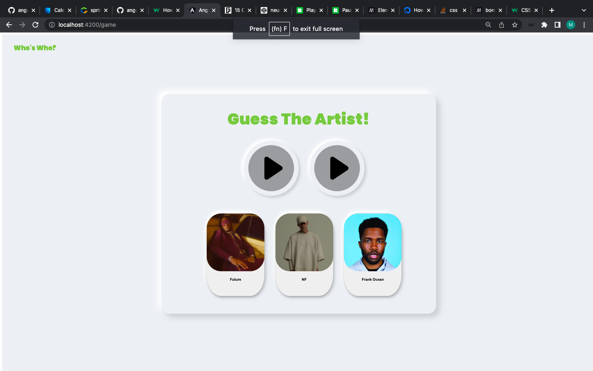Choose the NF artist photo

[304, 242]
